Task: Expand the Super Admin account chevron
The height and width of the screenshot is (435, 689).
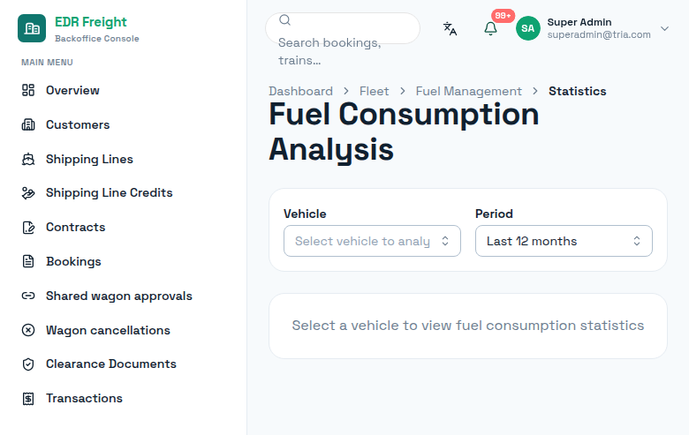Action: 664,28
